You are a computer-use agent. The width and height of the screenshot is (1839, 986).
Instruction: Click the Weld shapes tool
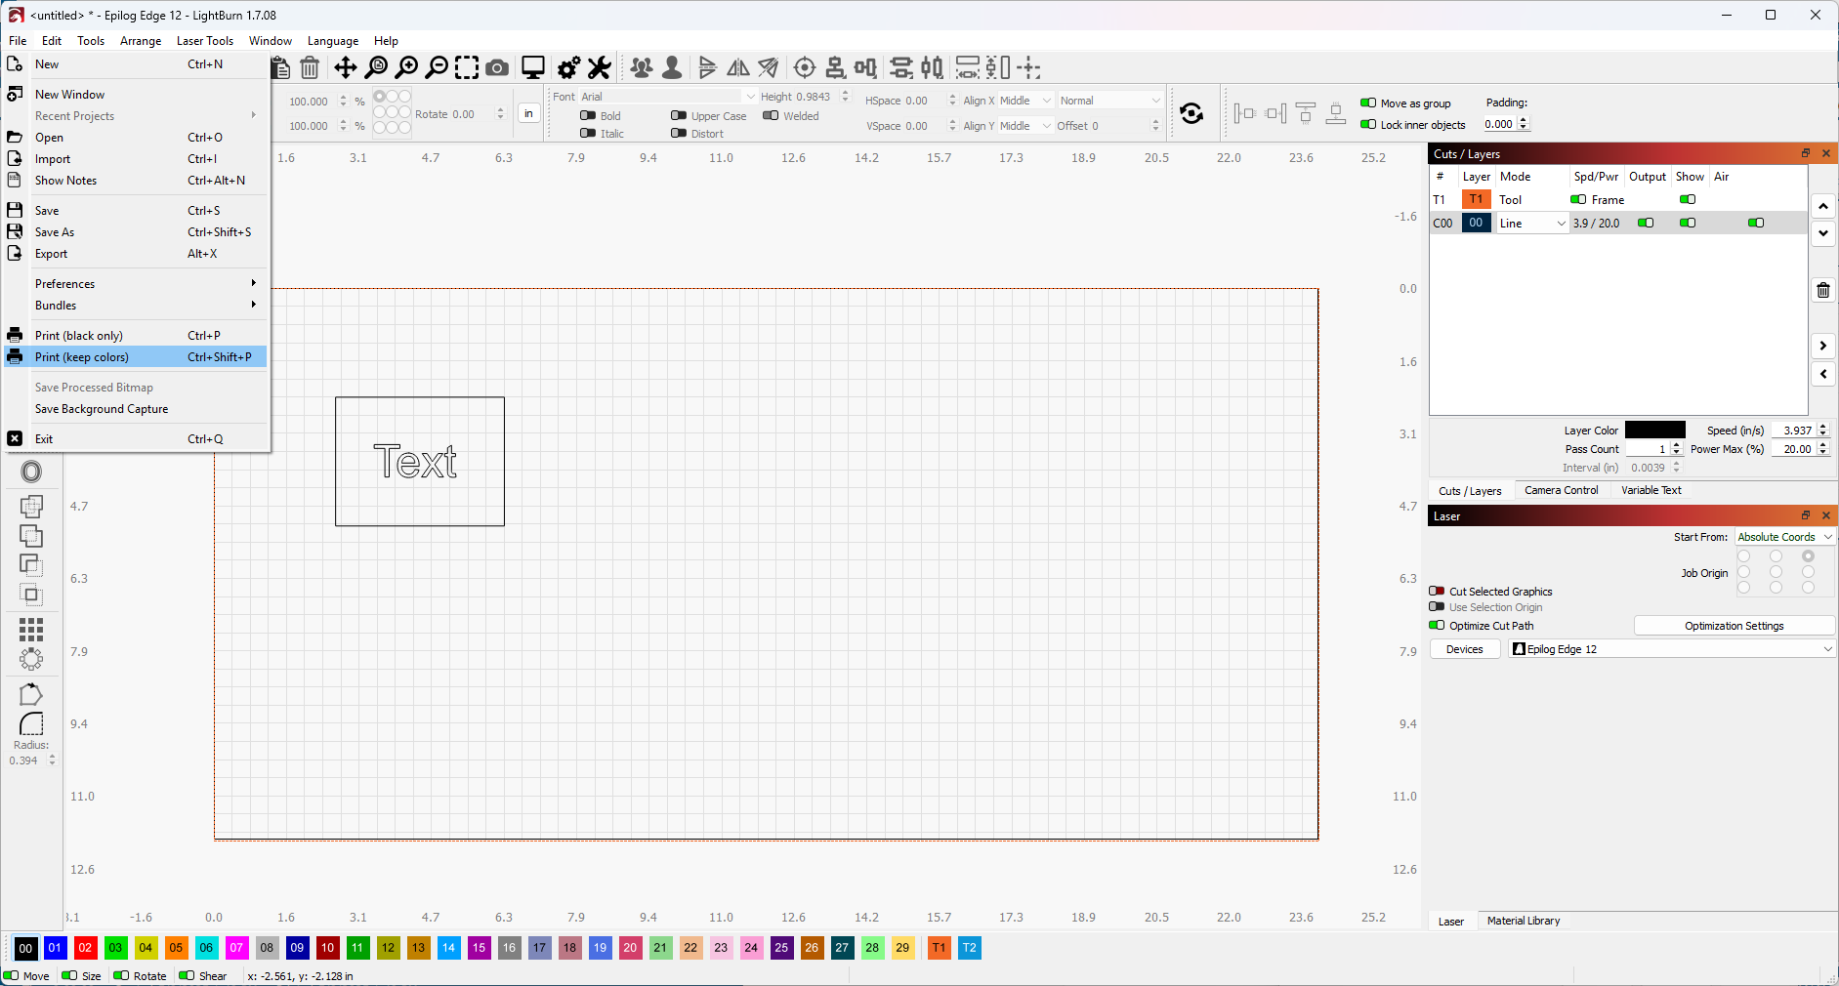click(31, 506)
